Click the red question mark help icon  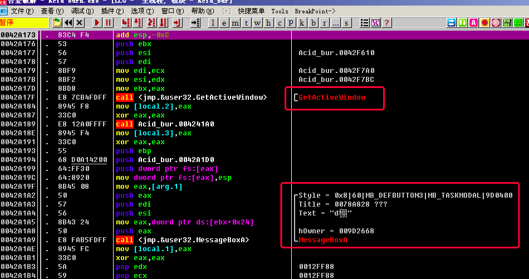pos(386,23)
